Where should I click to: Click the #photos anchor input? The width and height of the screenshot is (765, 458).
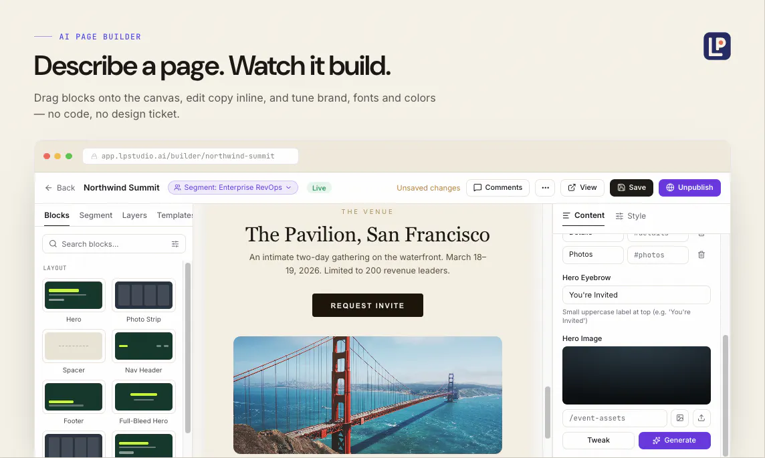(657, 255)
